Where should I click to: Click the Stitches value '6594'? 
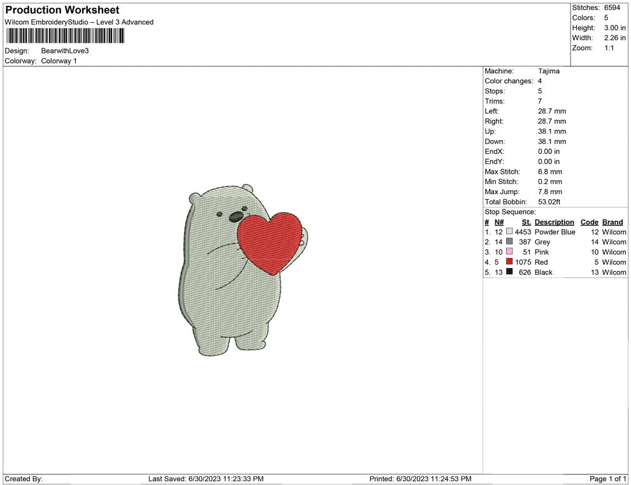click(x=612, y=8)
